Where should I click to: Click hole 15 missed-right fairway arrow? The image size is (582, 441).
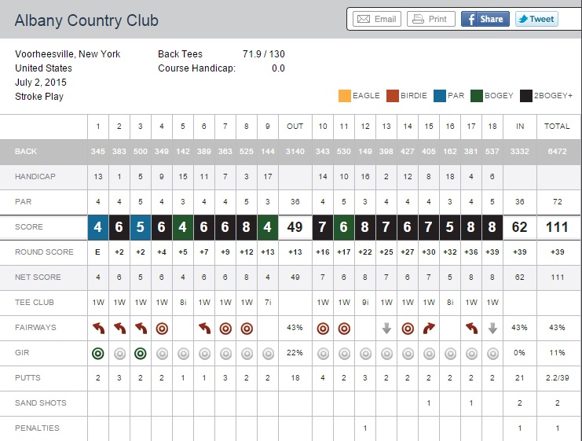(429, 329)
